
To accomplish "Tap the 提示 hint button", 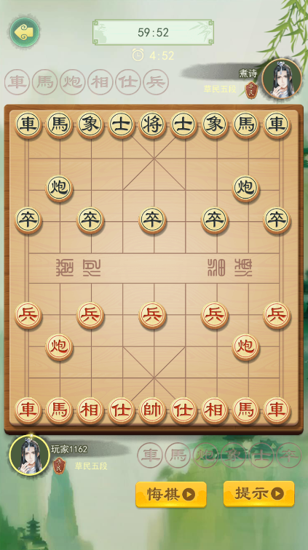I will click(x=258, y=493).
